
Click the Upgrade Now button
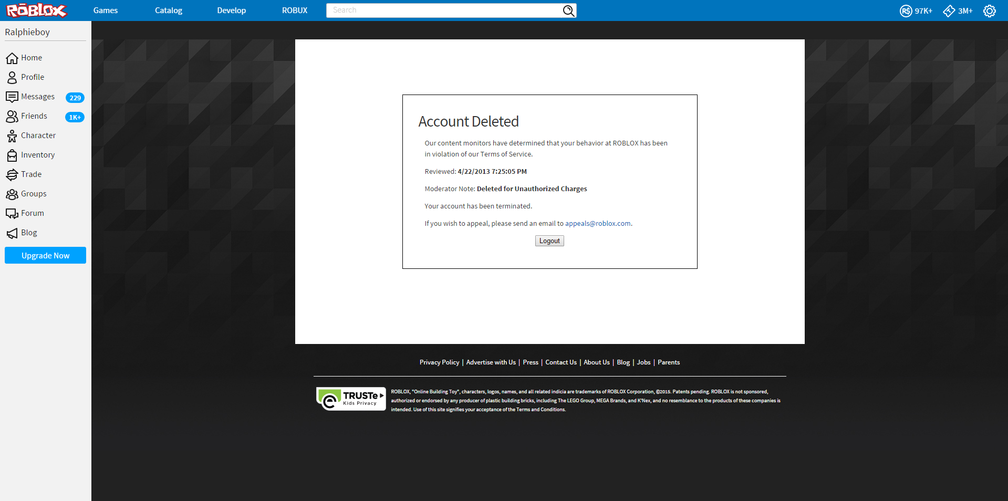pyautogui.click(x=45, y=255)
